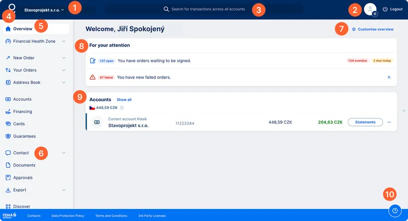Click the Statements button

click(x=365, y=122)
